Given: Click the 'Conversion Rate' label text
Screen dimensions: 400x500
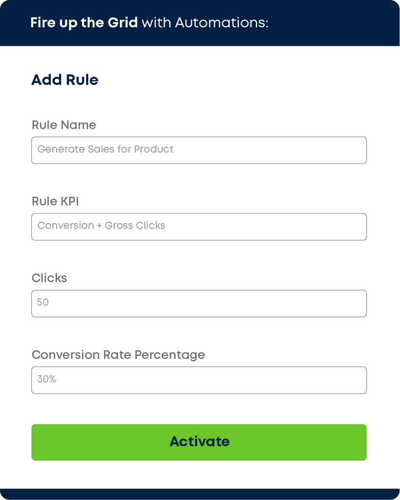Looking at the screenshot, I should [81, 355].
